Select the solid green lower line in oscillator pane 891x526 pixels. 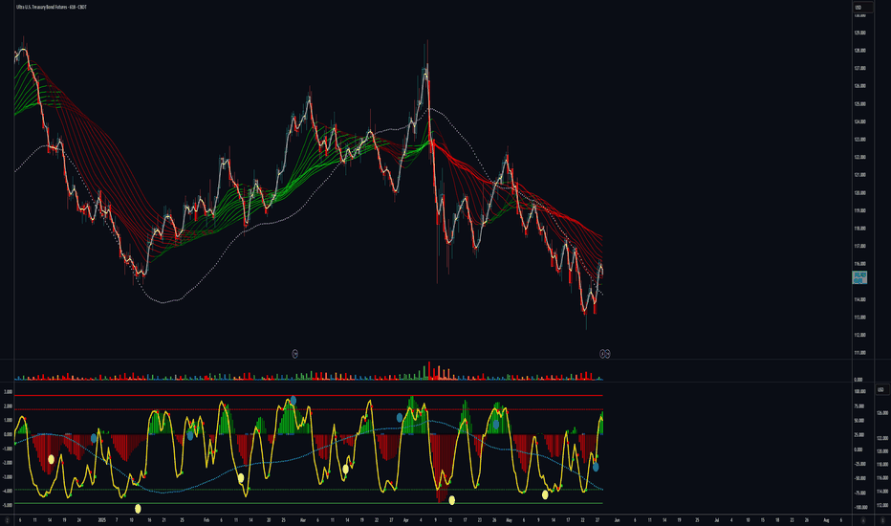click(x=309, y=503)
